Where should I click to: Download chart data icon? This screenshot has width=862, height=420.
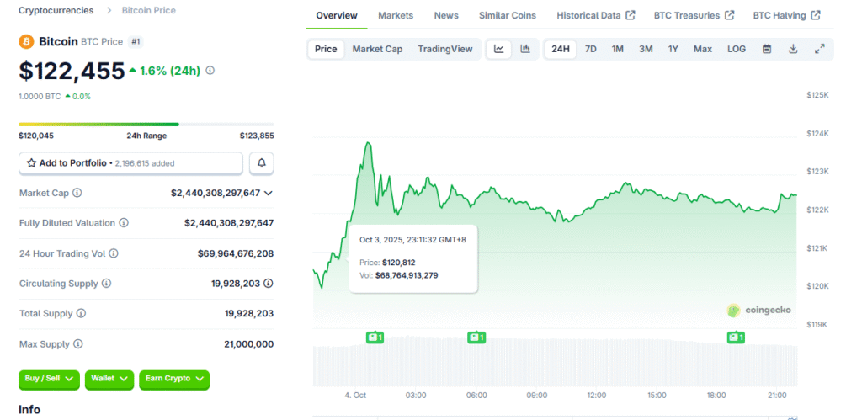pyautogui.click(x=793, y=49)
